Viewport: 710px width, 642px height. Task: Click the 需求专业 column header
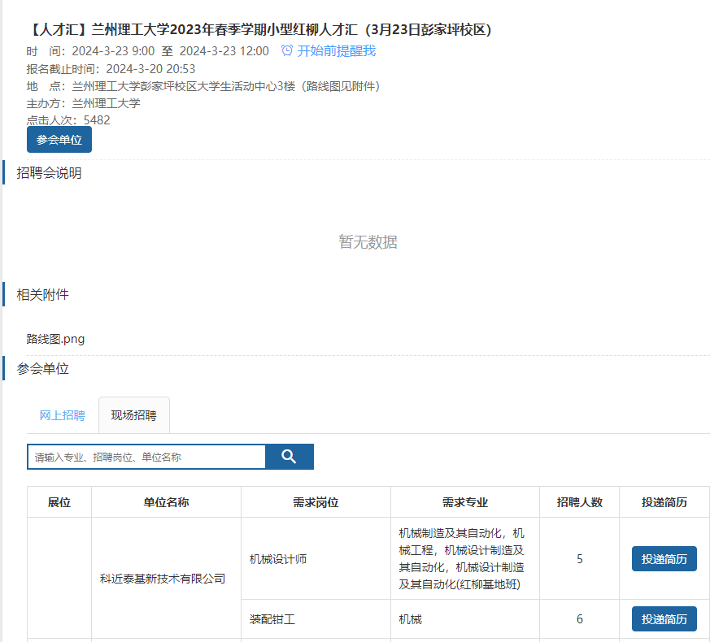click(x=465, y=502)
